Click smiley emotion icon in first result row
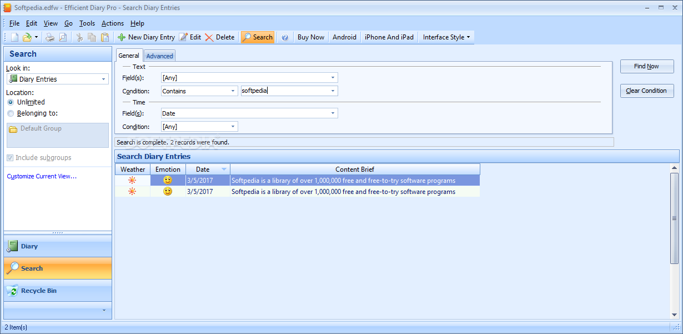 point(168,181)
